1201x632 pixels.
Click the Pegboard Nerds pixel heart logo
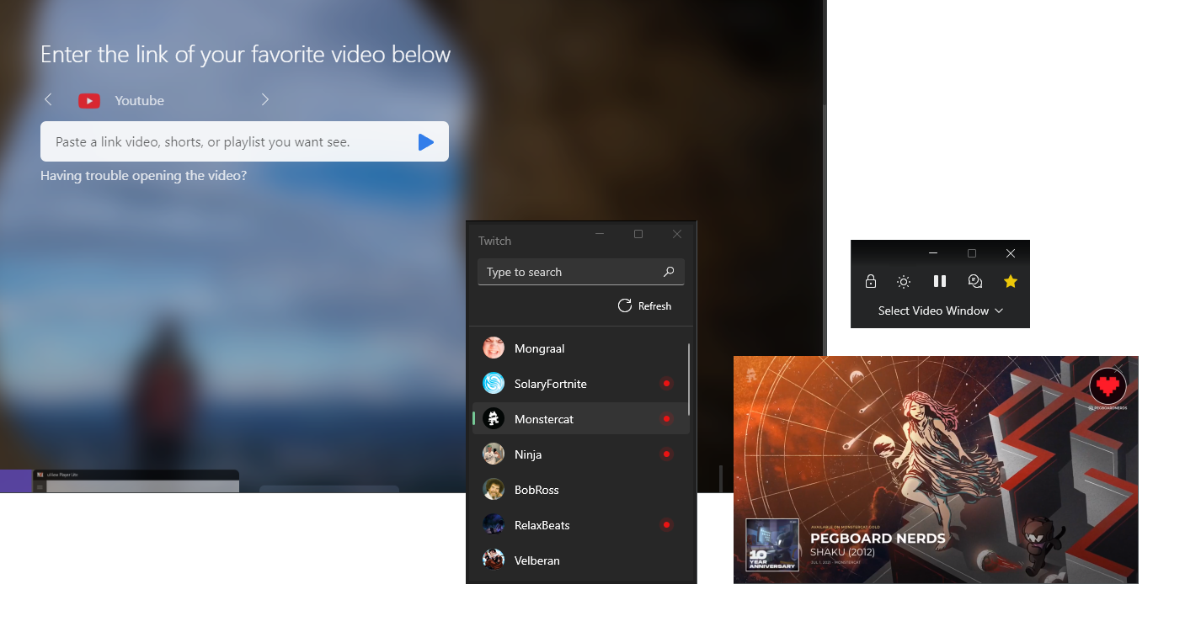1108,386
